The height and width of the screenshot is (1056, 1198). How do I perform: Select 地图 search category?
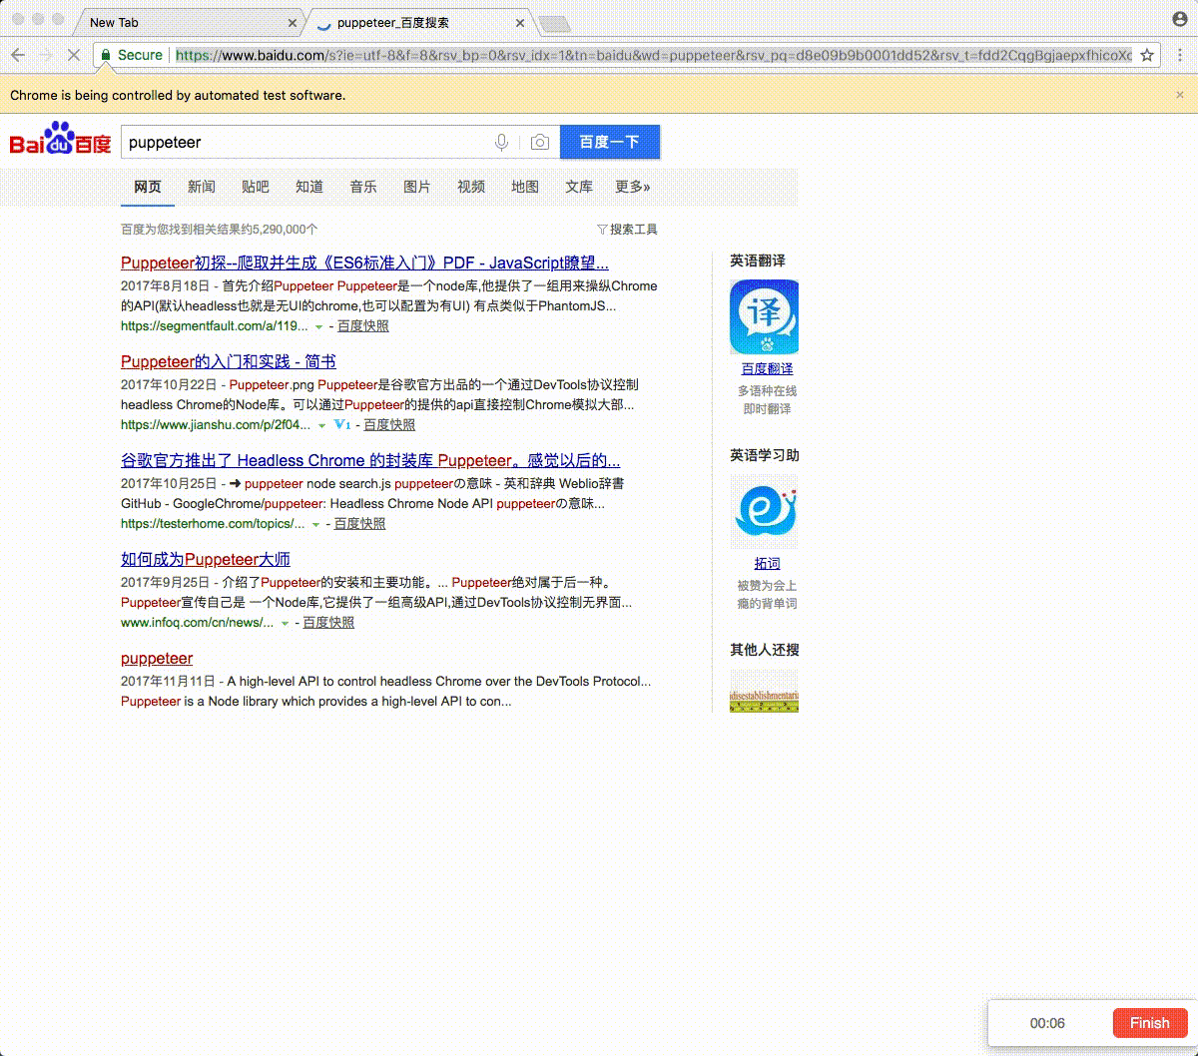pos(525,187)
